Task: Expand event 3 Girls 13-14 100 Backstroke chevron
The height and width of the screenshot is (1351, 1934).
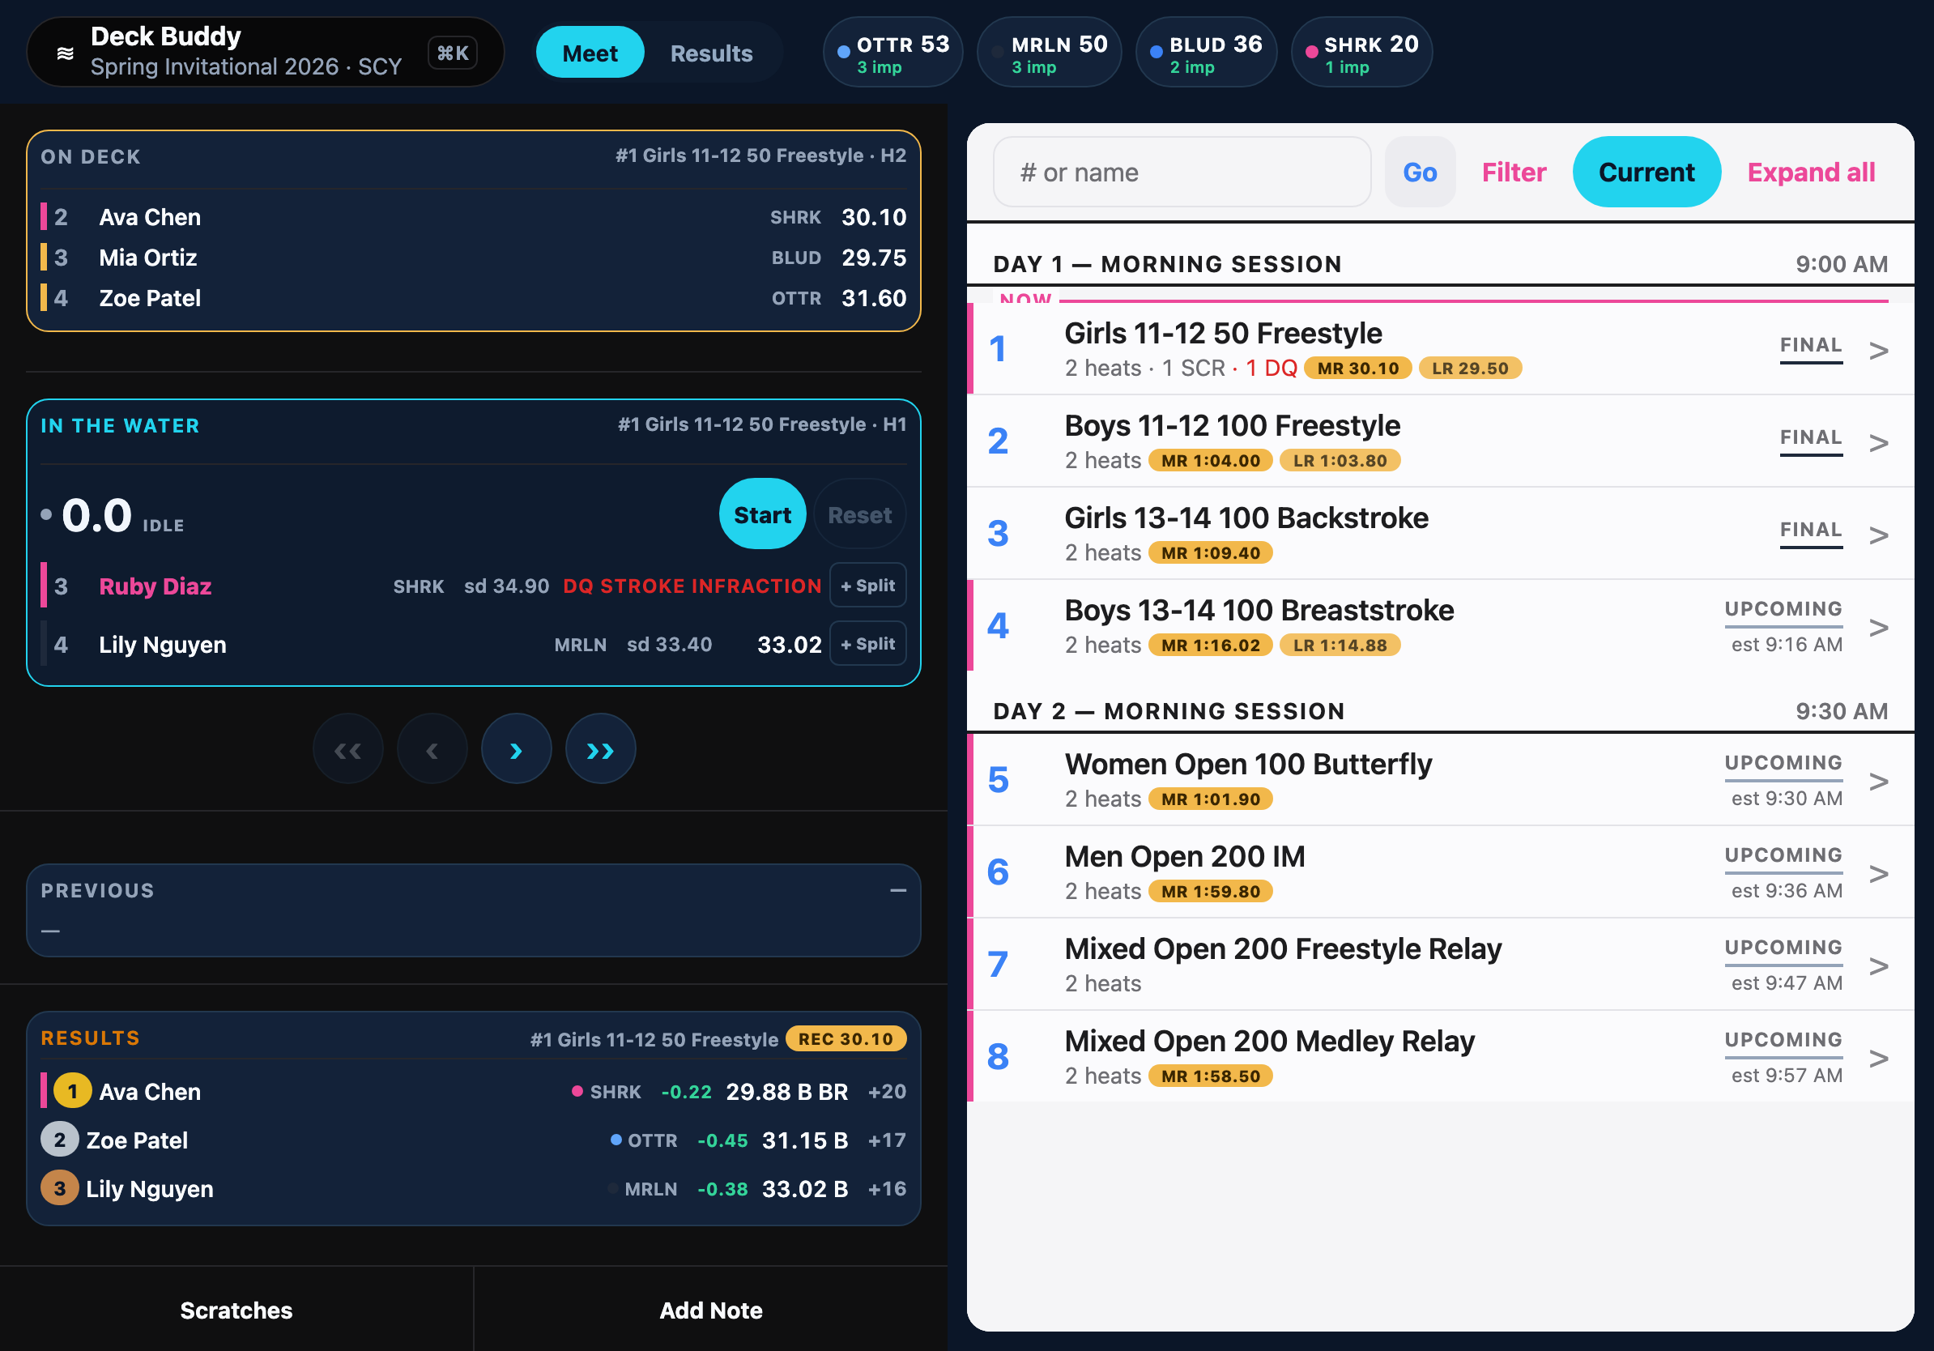Action: (x=1877, y=535)
